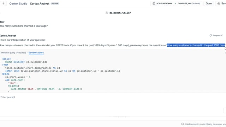226x127 pixels.
Task: Click the interpretation sentence 'This is our interpretation'
Action: (23, 40)
